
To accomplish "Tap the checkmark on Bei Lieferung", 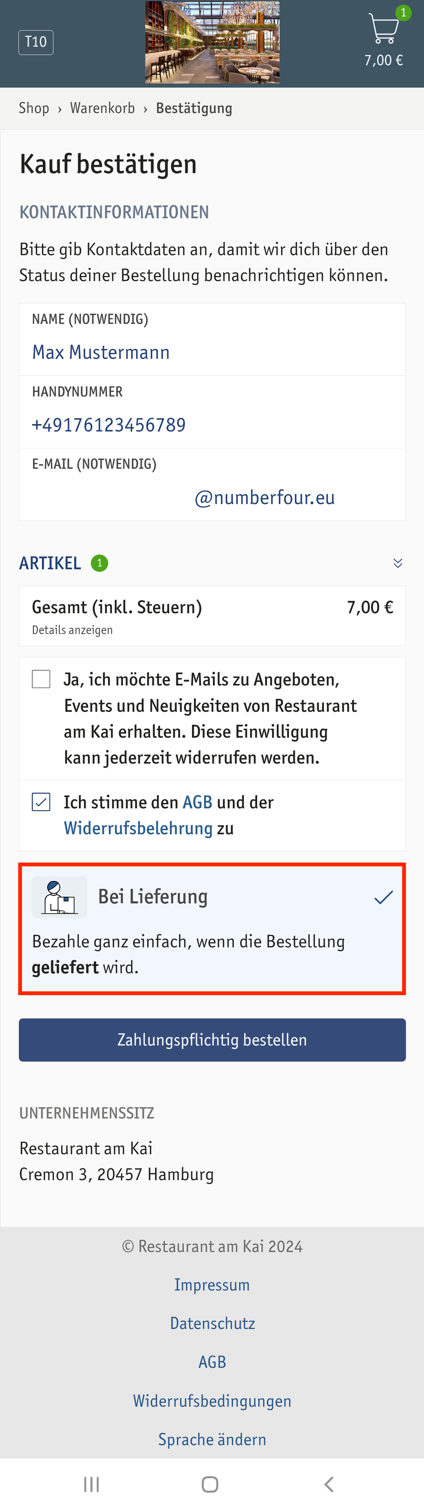I will pos(384,897).
